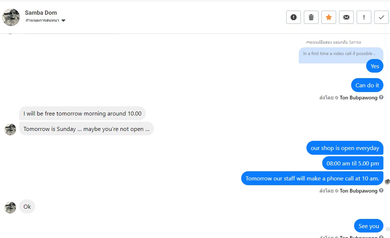Viewport: 390px width, 238px height.
Task: Mark conversation unread with envelope icon
Action: tap(346, 17)
